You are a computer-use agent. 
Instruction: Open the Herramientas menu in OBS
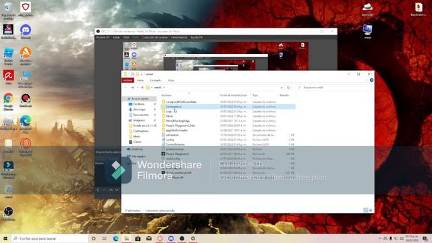pos(179,37)
